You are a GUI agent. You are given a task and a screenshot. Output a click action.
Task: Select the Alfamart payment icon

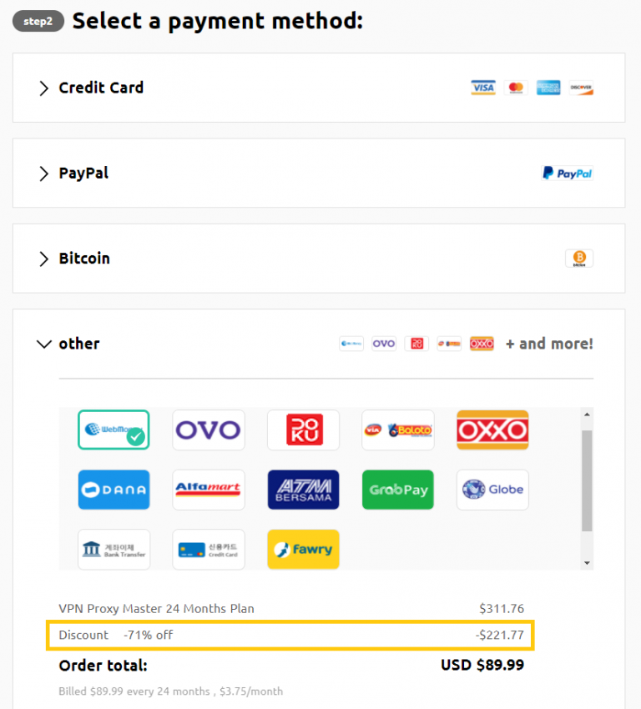coord(208,489)
